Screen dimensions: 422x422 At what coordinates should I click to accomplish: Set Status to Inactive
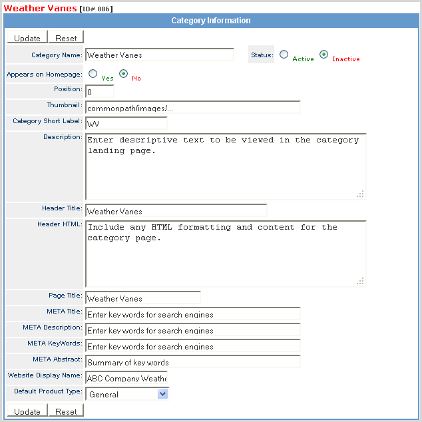coord(324,55)
